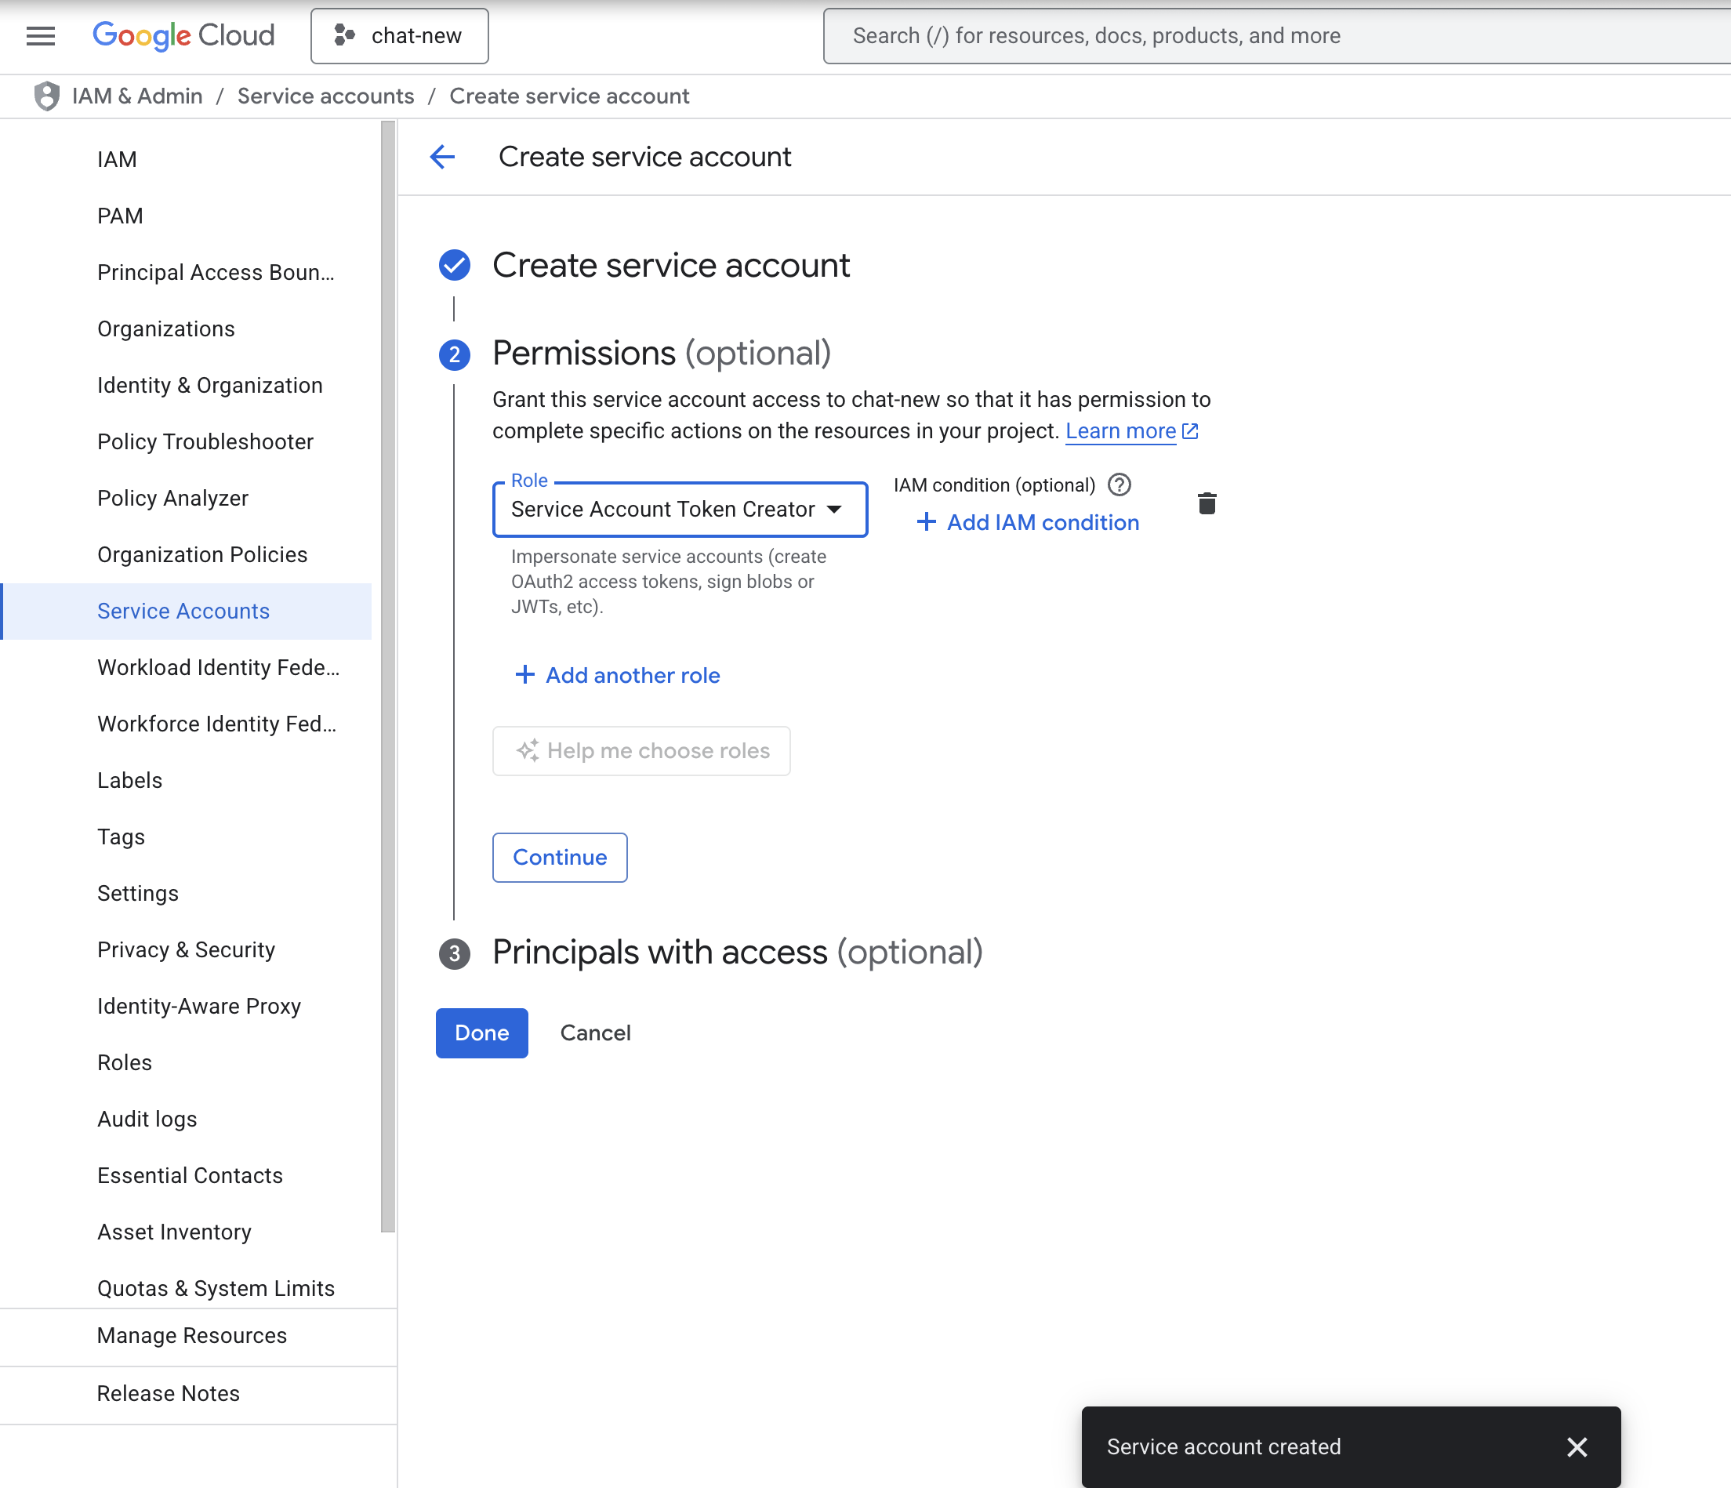The height and width of the screenshot is (1488, 1731).
Task: Open the IAM condition help tooltip
Action: tap(1119, 485)
